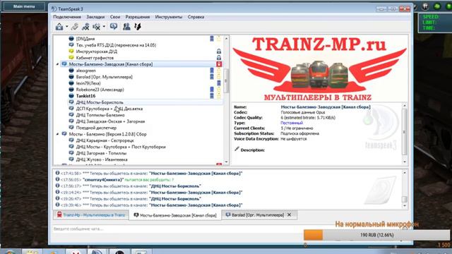Screen dimensions: 452x254
Task: Open the Разрешения menu
Action: [x=138, y=17]
